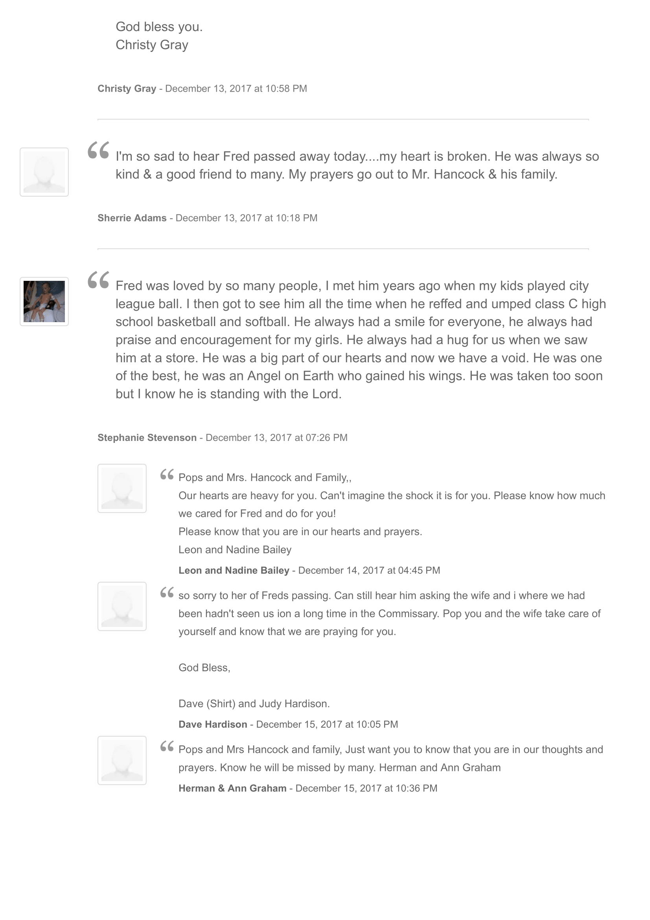This screenshot has width=650, height=920.
Task: Click the December 13, 2017 10:58 PM timestamp
Action: tap(236, 88)
